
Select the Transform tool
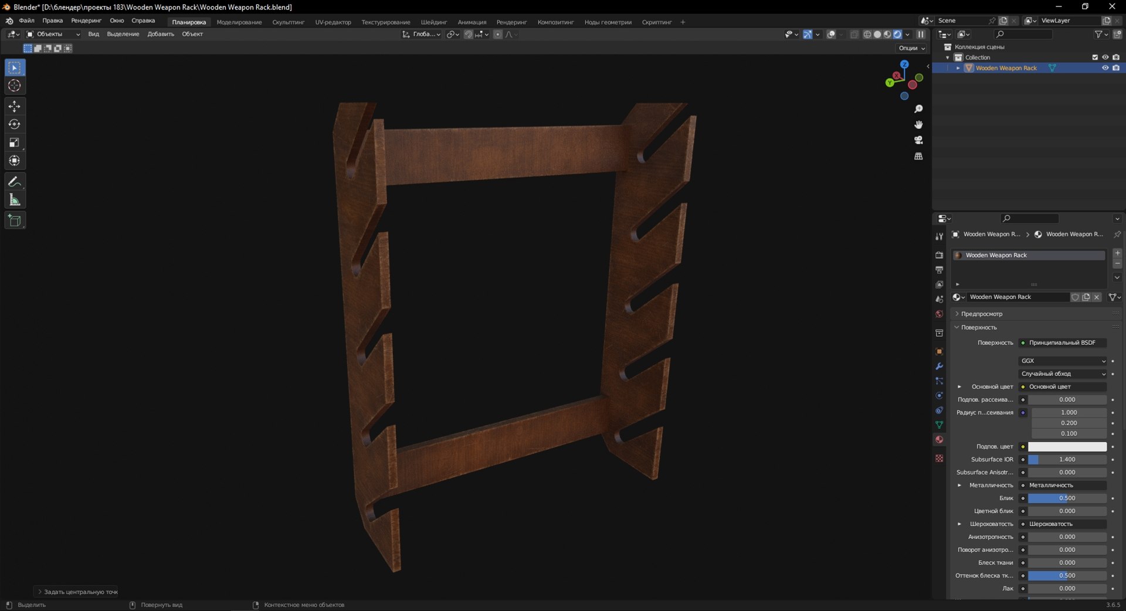coord(15,161)
